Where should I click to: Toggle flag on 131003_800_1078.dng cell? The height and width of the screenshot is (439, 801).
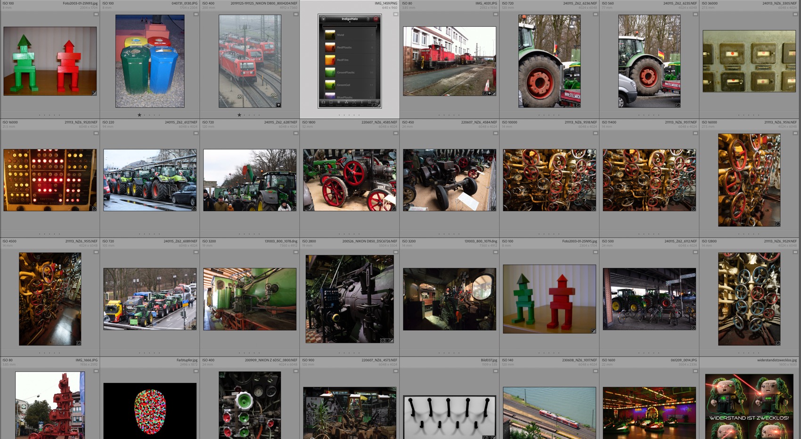296,252
